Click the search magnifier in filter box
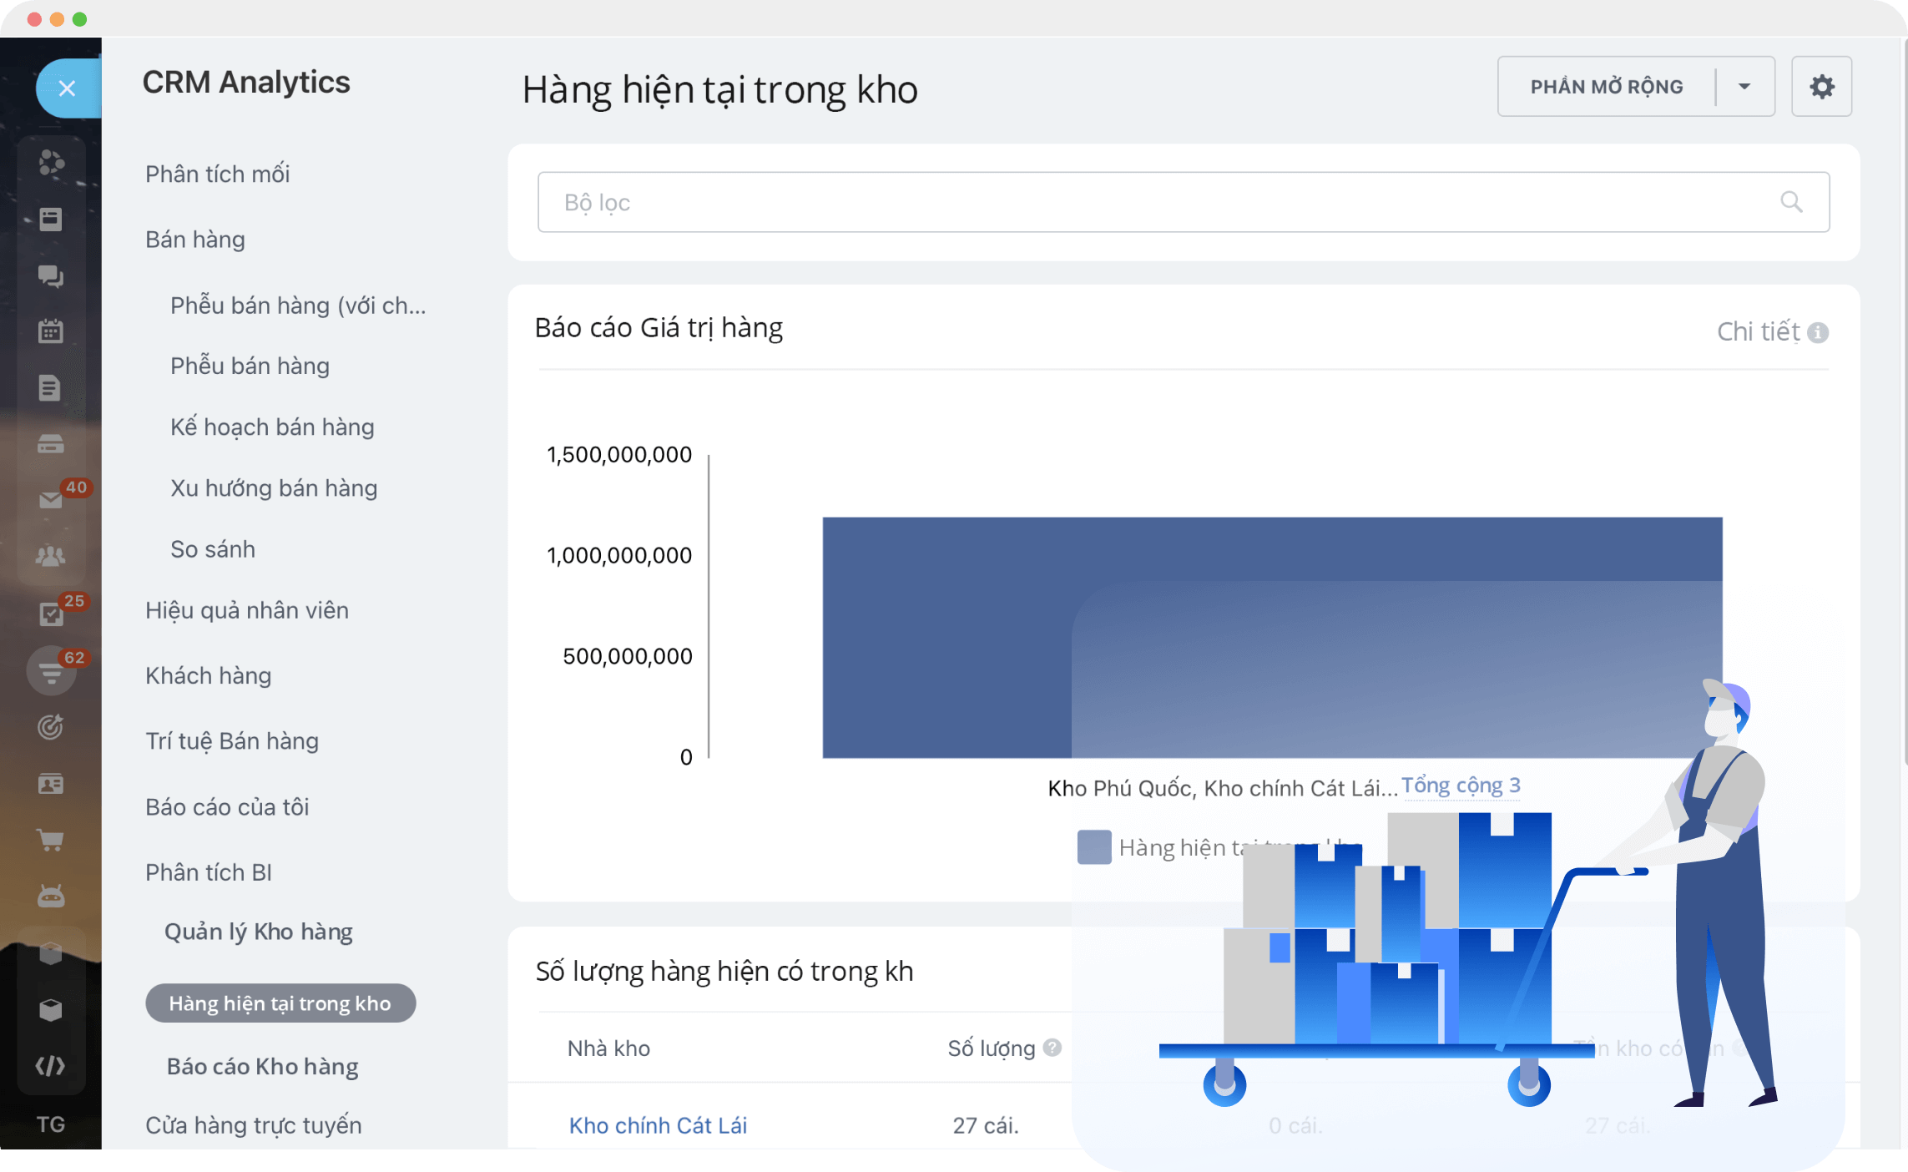 (1791, 202)
